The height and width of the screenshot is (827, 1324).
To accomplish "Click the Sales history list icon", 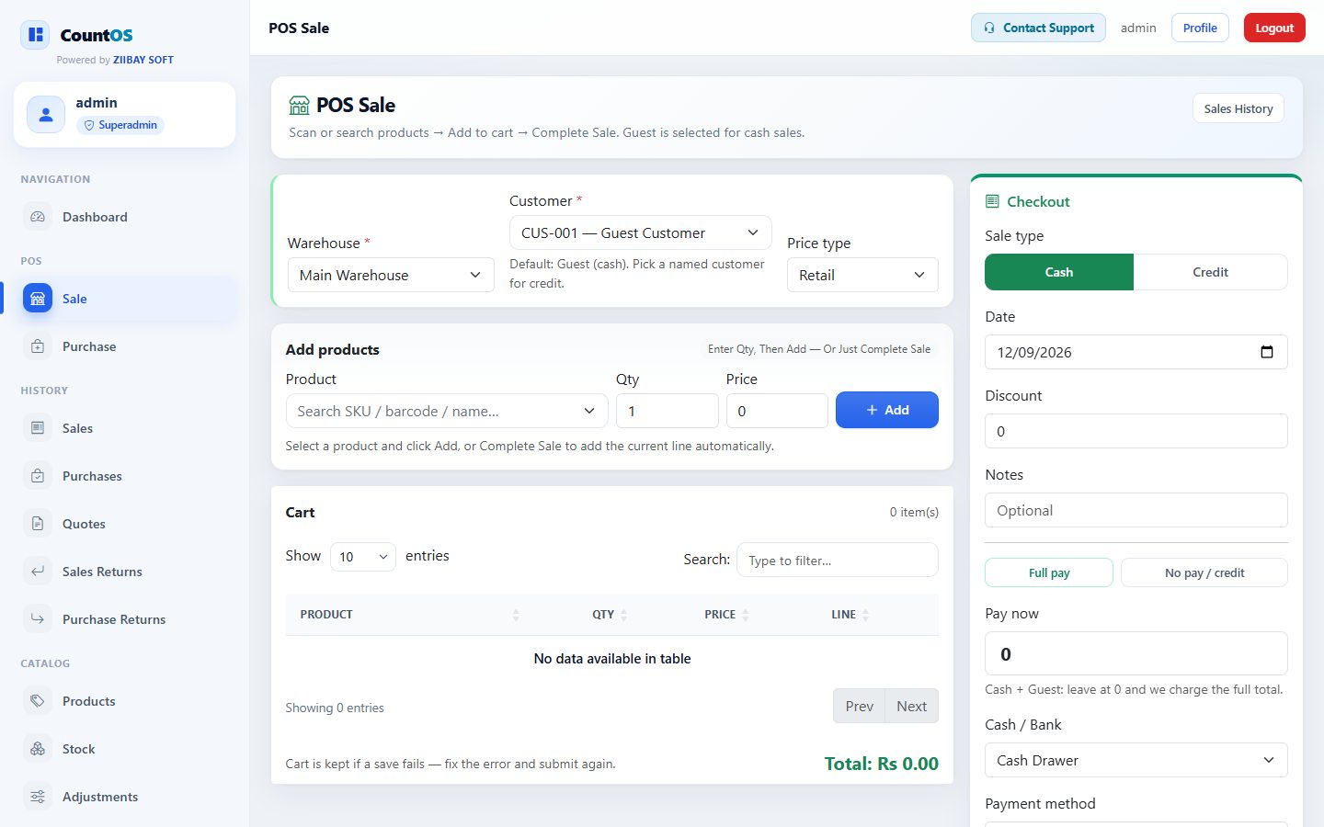I will (x=38, y=428).
